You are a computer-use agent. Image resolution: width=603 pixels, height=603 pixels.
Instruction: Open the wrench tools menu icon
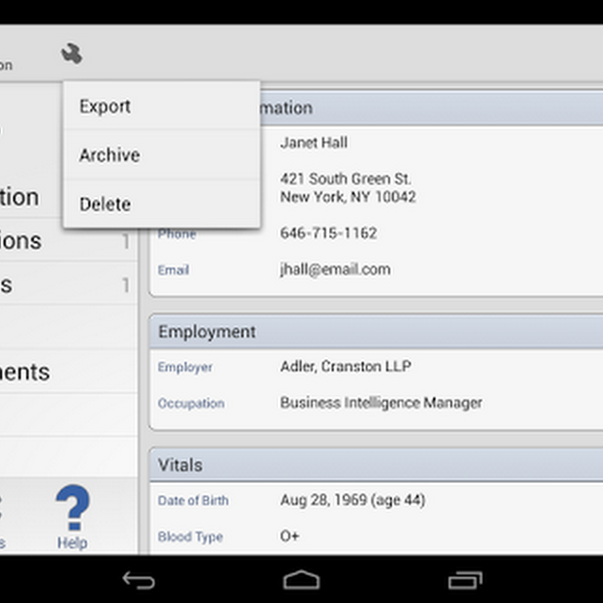click(x=72, y=54)
